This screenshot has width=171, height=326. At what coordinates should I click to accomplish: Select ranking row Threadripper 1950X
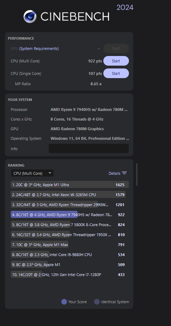tap(70, 235)
